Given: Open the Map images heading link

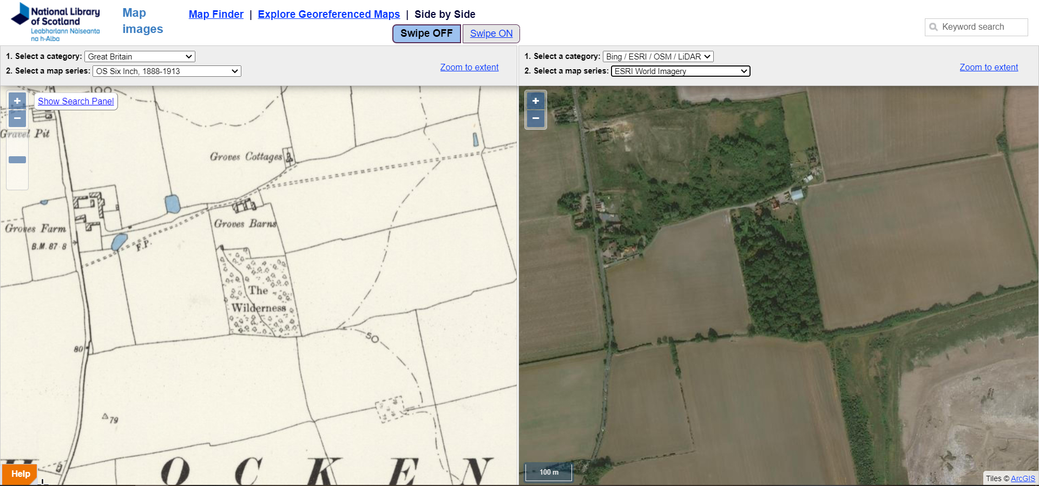Looking at the screenshot, I should (x=142, y=21).
